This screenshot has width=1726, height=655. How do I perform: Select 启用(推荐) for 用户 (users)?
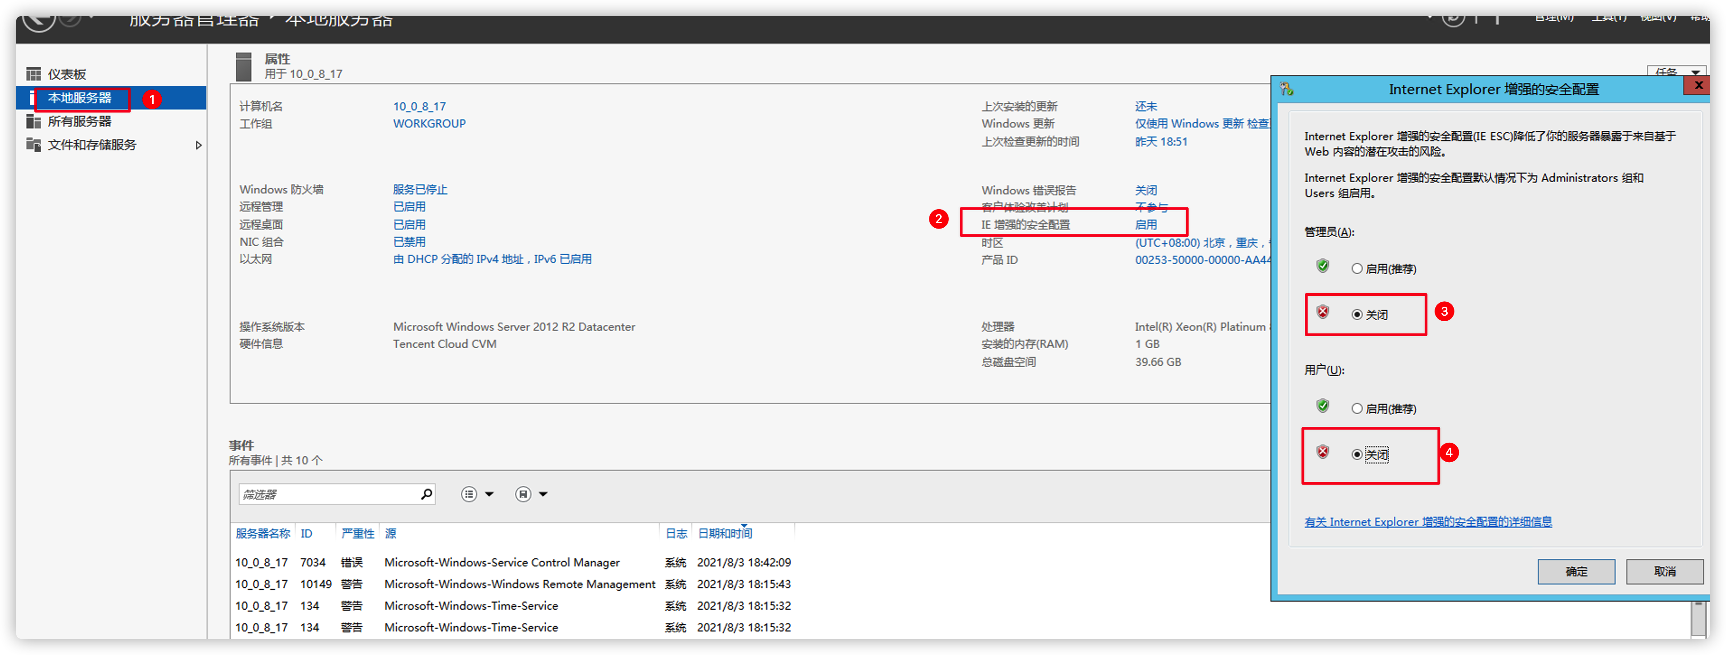1357,408
